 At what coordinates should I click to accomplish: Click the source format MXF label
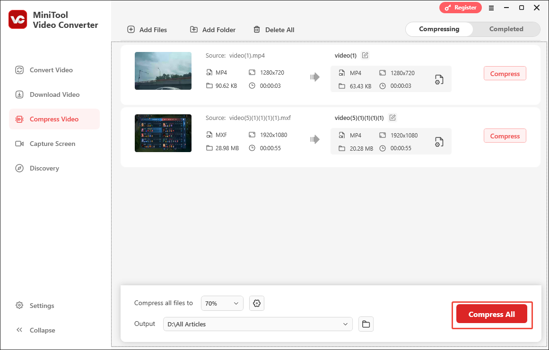point(221,135)
